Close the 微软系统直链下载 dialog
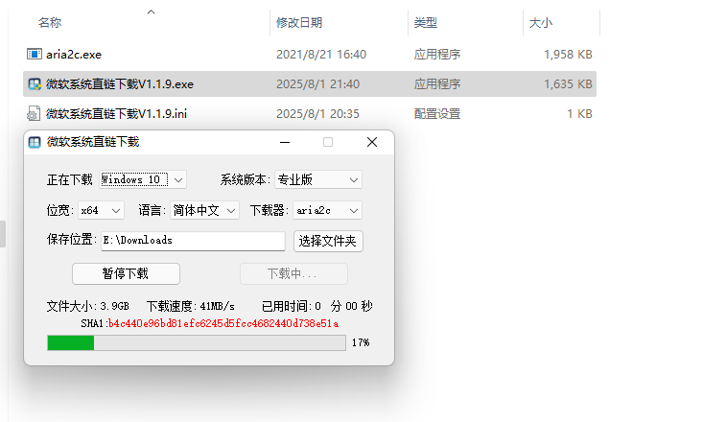 click(372, 142)
